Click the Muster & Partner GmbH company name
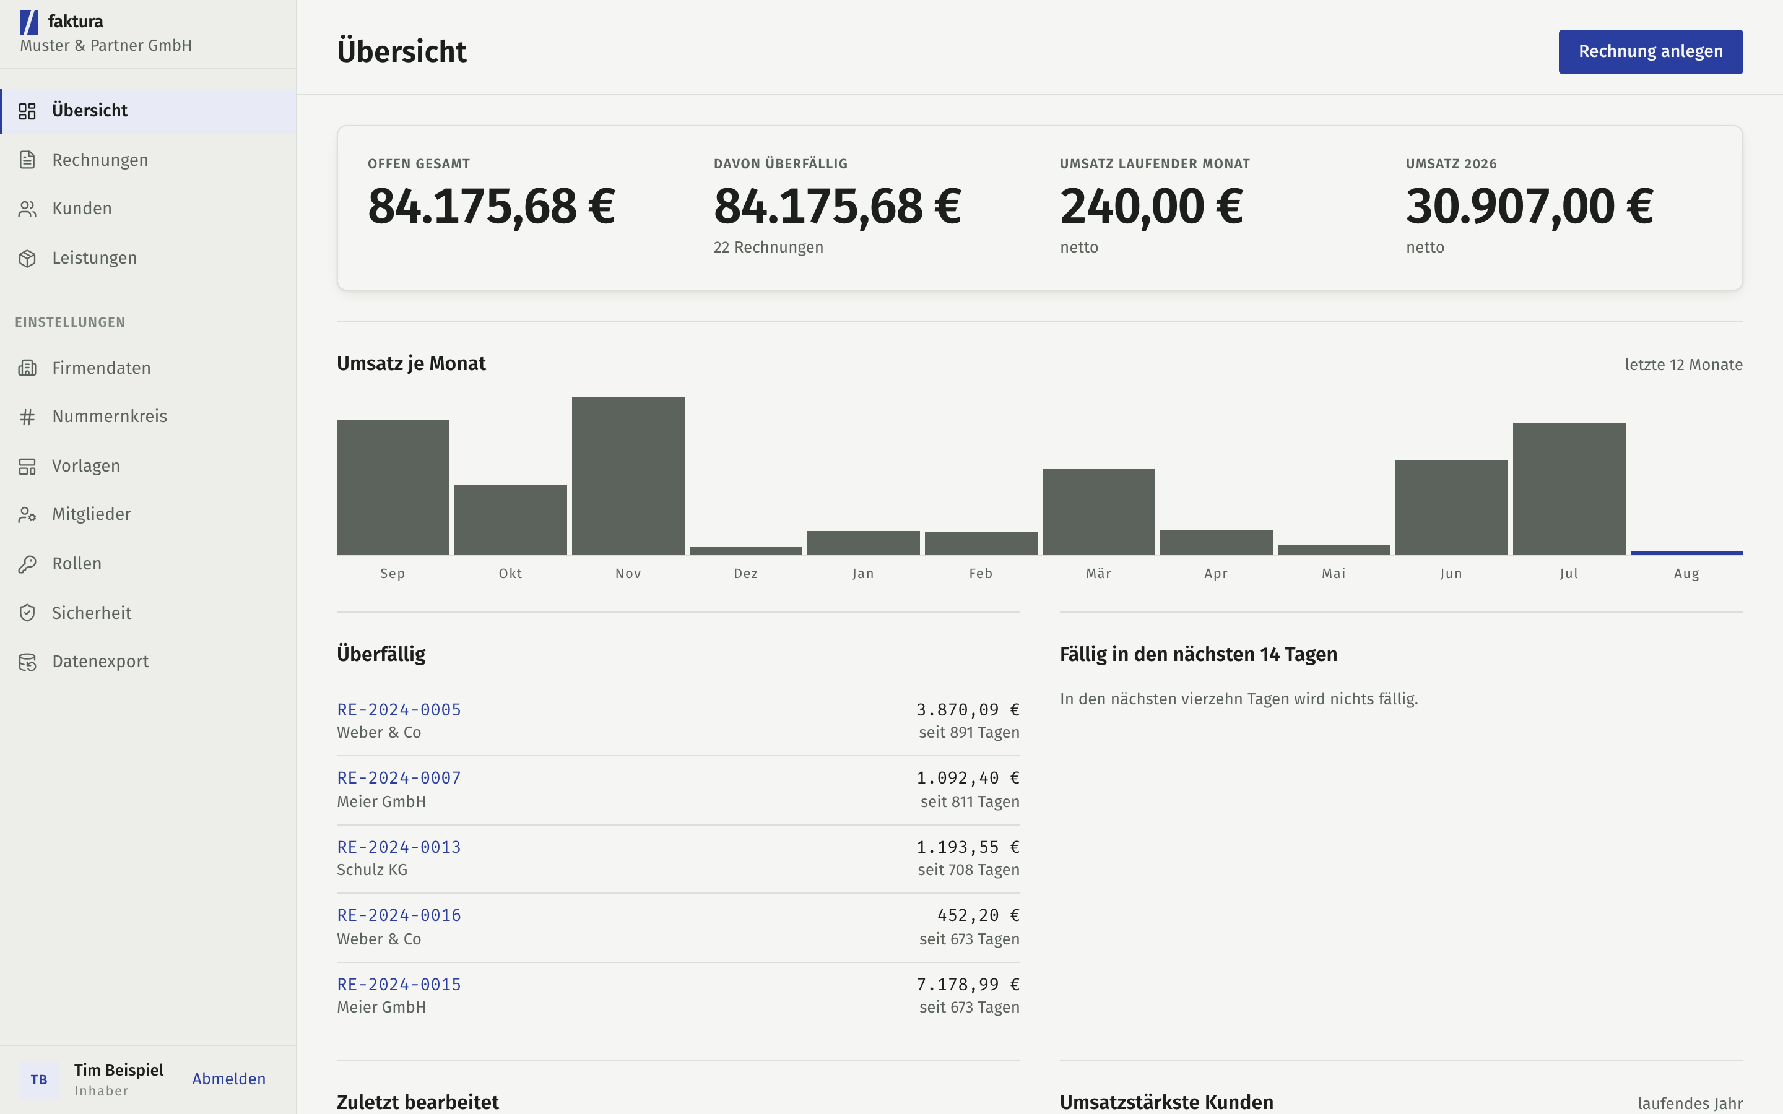The width and height of the screenshot is (1783, 1114). click(x=106, y=46)
